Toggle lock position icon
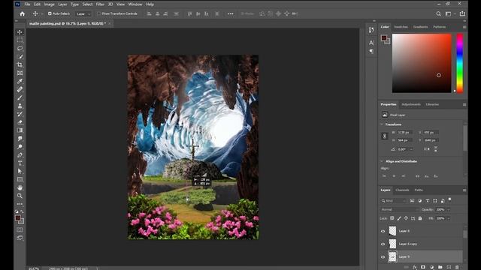 [406, 218]
